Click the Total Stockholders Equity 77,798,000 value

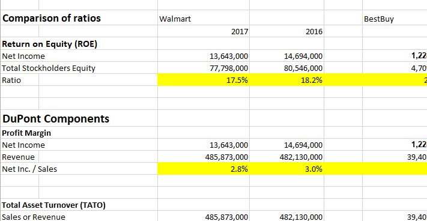[x=229, y=68]
